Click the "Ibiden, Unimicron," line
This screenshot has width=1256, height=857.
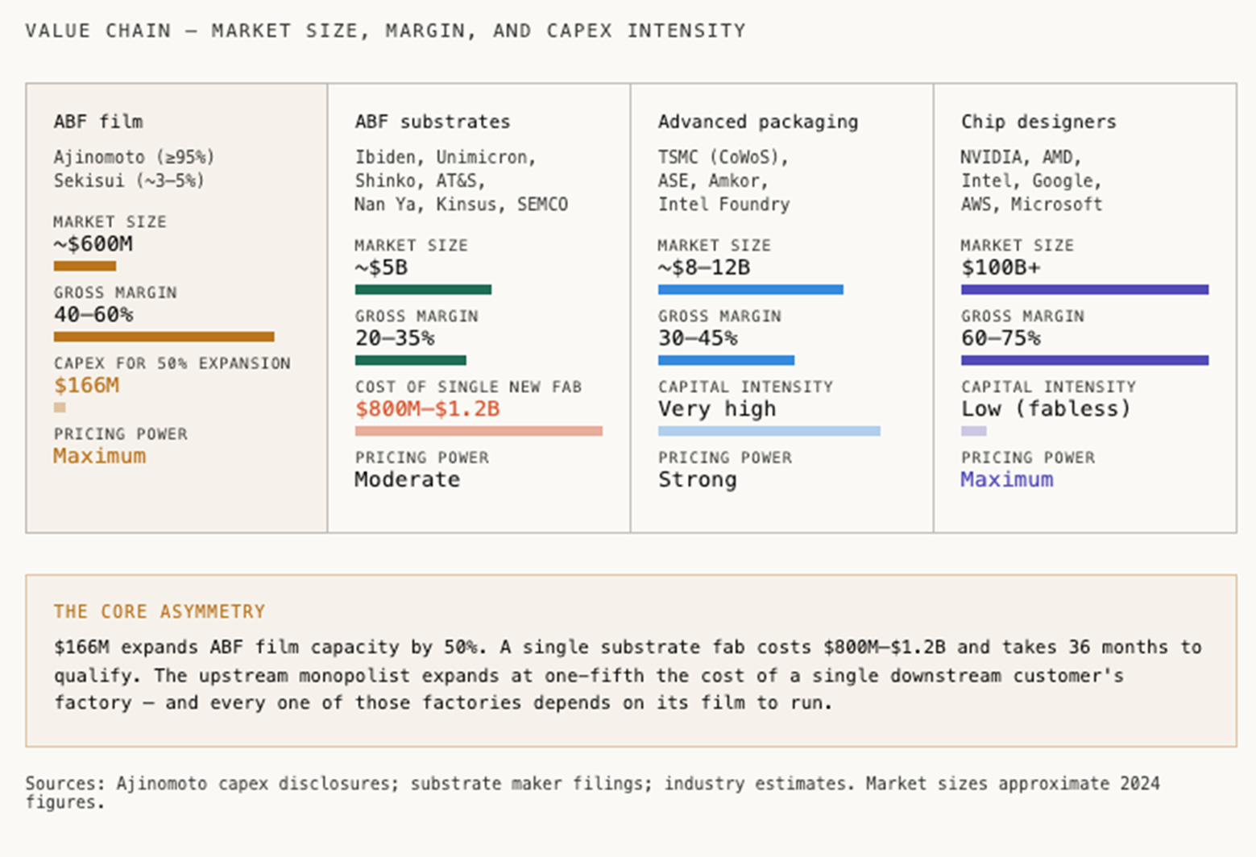[x=446, y=157]
